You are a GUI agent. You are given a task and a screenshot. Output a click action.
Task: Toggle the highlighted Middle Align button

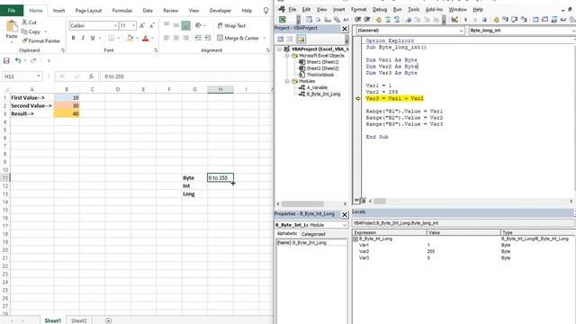tap(186, 25)
